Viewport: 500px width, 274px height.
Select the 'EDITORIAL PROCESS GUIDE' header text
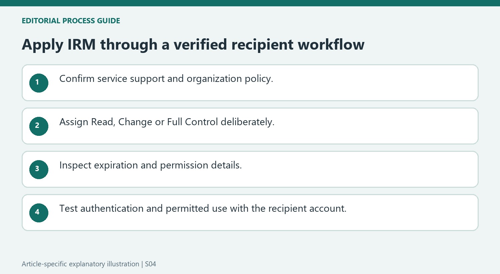coord(71,21)
